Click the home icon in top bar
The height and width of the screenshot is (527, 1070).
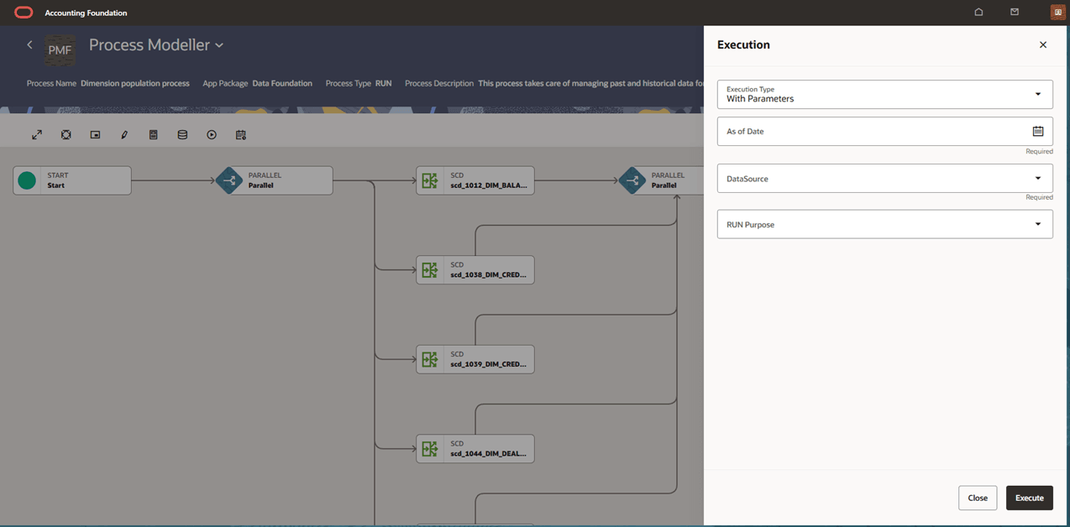point(978,13)
